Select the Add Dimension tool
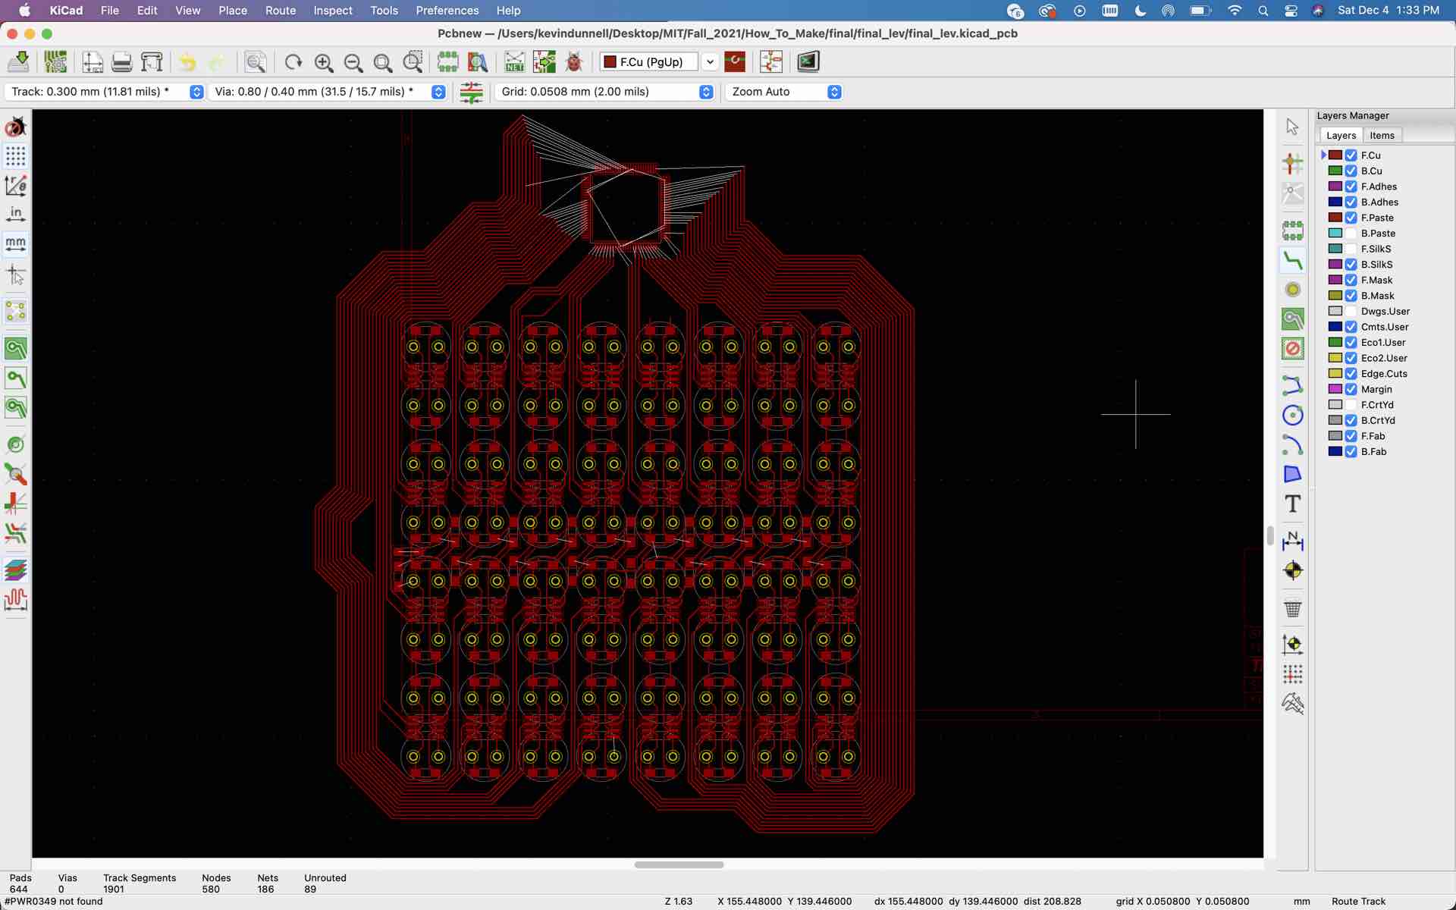The width and height of the screenshot is (1456, 910). pyautogui.click(x=1293, y=541)
